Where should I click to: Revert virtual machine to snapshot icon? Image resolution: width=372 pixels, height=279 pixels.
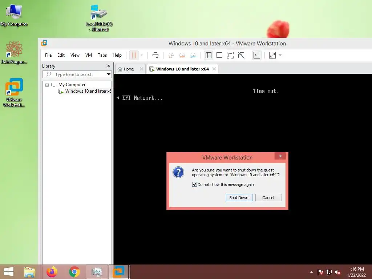182,55
